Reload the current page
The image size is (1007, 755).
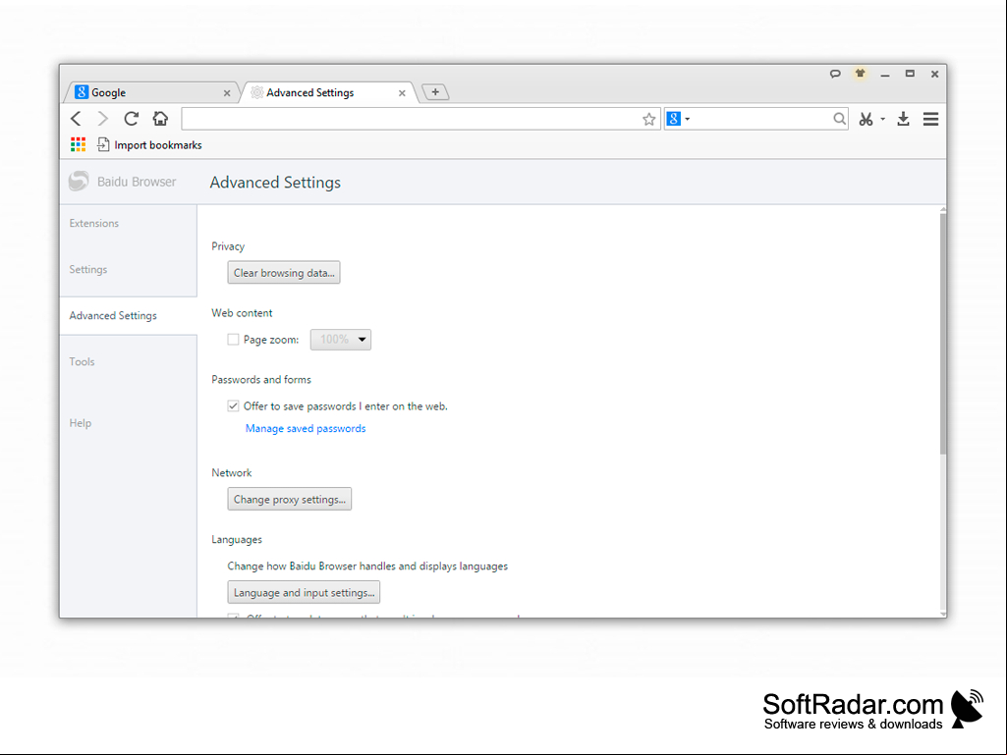click(x=131, y=119)
